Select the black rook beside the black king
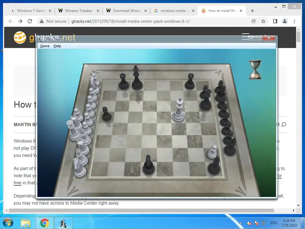This screenshot has width=305, height=229. (x=124, y=81)
